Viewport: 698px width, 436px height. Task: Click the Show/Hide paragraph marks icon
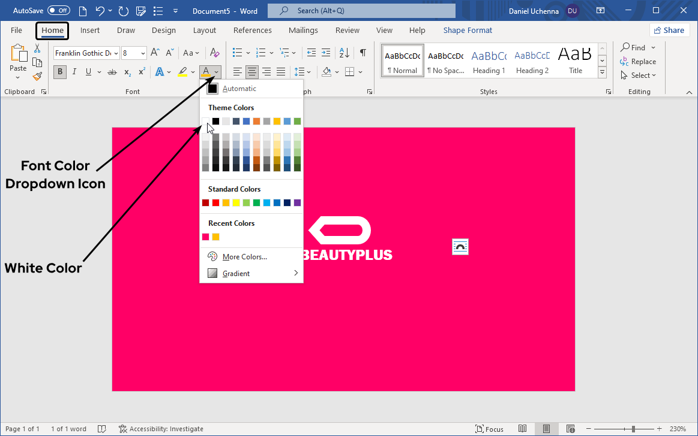coord(363,53)
